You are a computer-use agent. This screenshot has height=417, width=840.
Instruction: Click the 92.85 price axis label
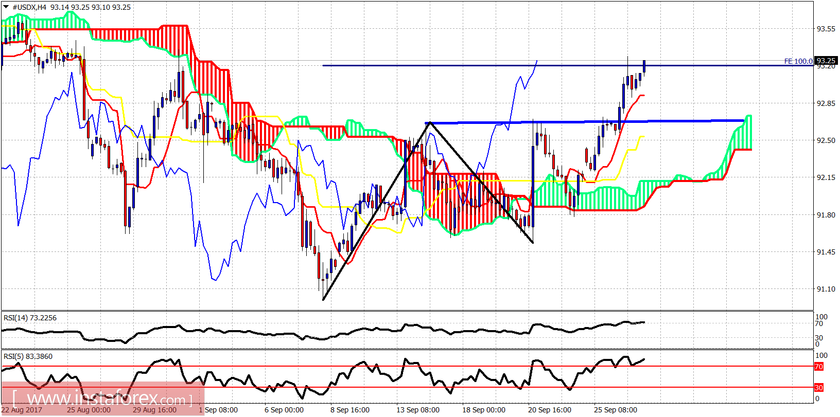tap(826, 103)
